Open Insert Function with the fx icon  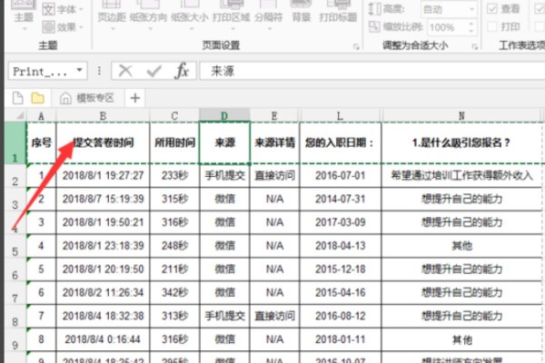pos(182,71)
